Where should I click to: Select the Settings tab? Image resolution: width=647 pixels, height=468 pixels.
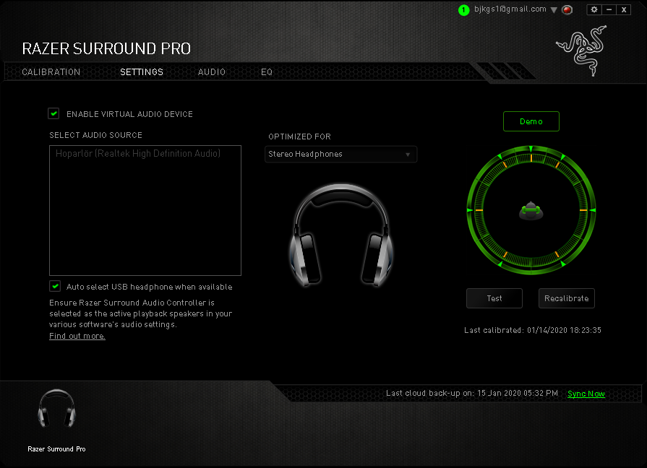click(142, 72)
